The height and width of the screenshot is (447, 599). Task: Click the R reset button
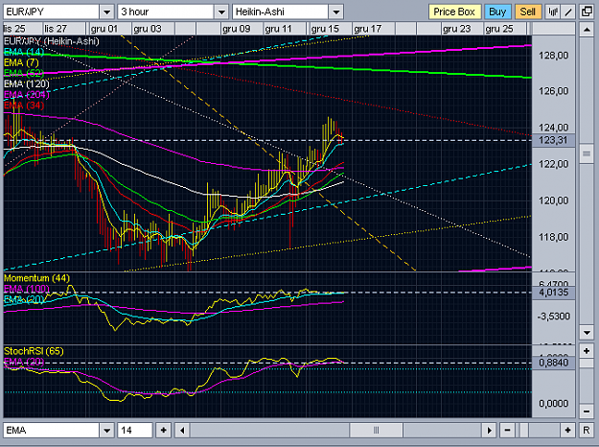pyautogui.click(x=587, y=431)
